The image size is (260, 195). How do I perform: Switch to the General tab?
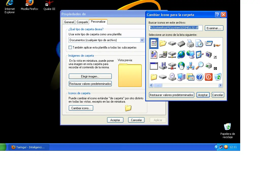coord(69,22)
